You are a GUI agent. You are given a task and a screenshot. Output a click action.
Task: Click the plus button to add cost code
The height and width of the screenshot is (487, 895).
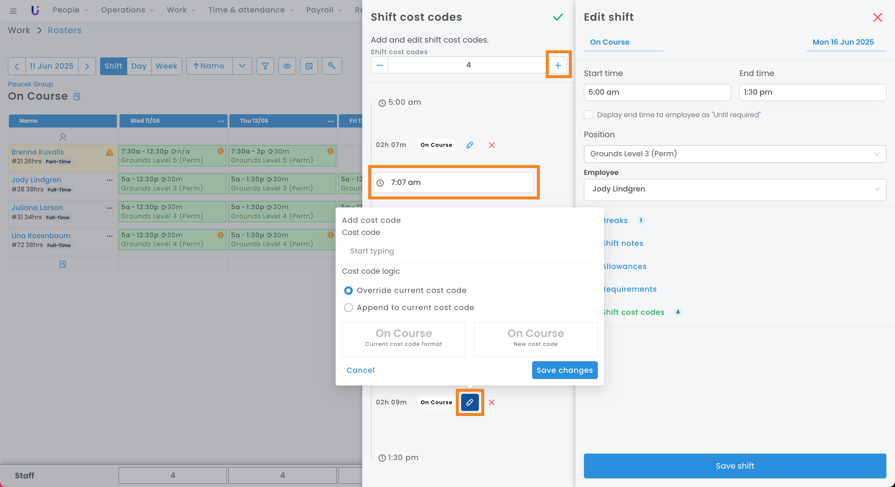[558, 65]
